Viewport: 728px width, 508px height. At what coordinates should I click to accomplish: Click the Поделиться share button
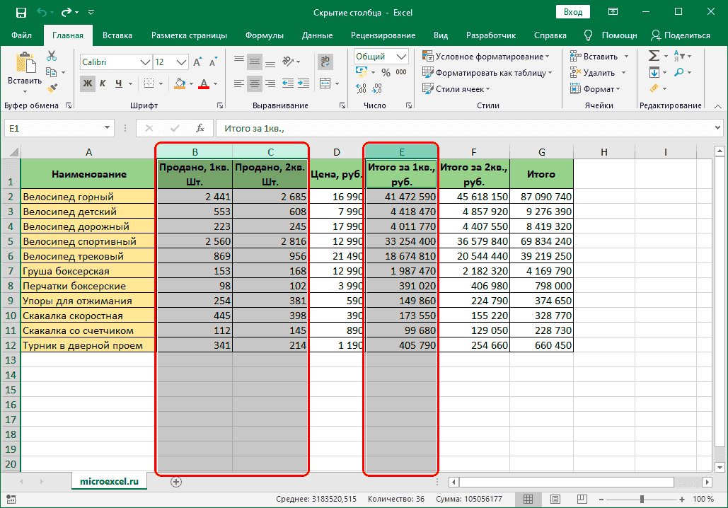click(680, 35)
